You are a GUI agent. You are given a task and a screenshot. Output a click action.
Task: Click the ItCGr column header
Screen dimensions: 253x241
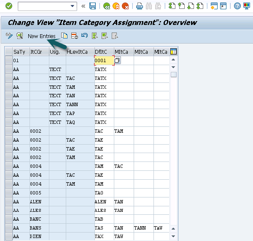point(39,52)
